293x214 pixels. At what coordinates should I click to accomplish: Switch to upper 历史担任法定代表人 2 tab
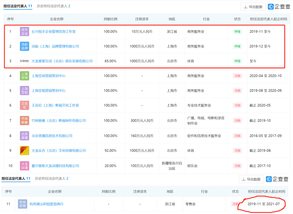(54, 6)
